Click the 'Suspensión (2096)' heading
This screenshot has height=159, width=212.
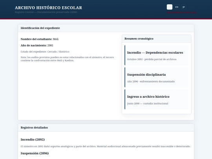pos(35,153)
